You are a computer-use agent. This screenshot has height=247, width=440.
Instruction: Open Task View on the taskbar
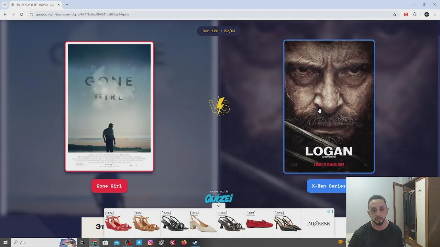pos(82,243)
